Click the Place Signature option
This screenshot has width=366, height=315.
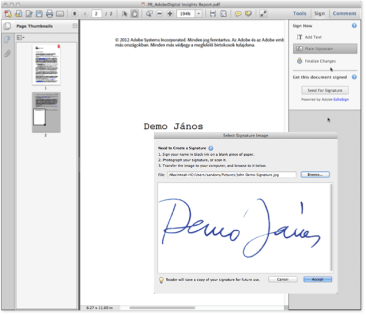(325, 49)
